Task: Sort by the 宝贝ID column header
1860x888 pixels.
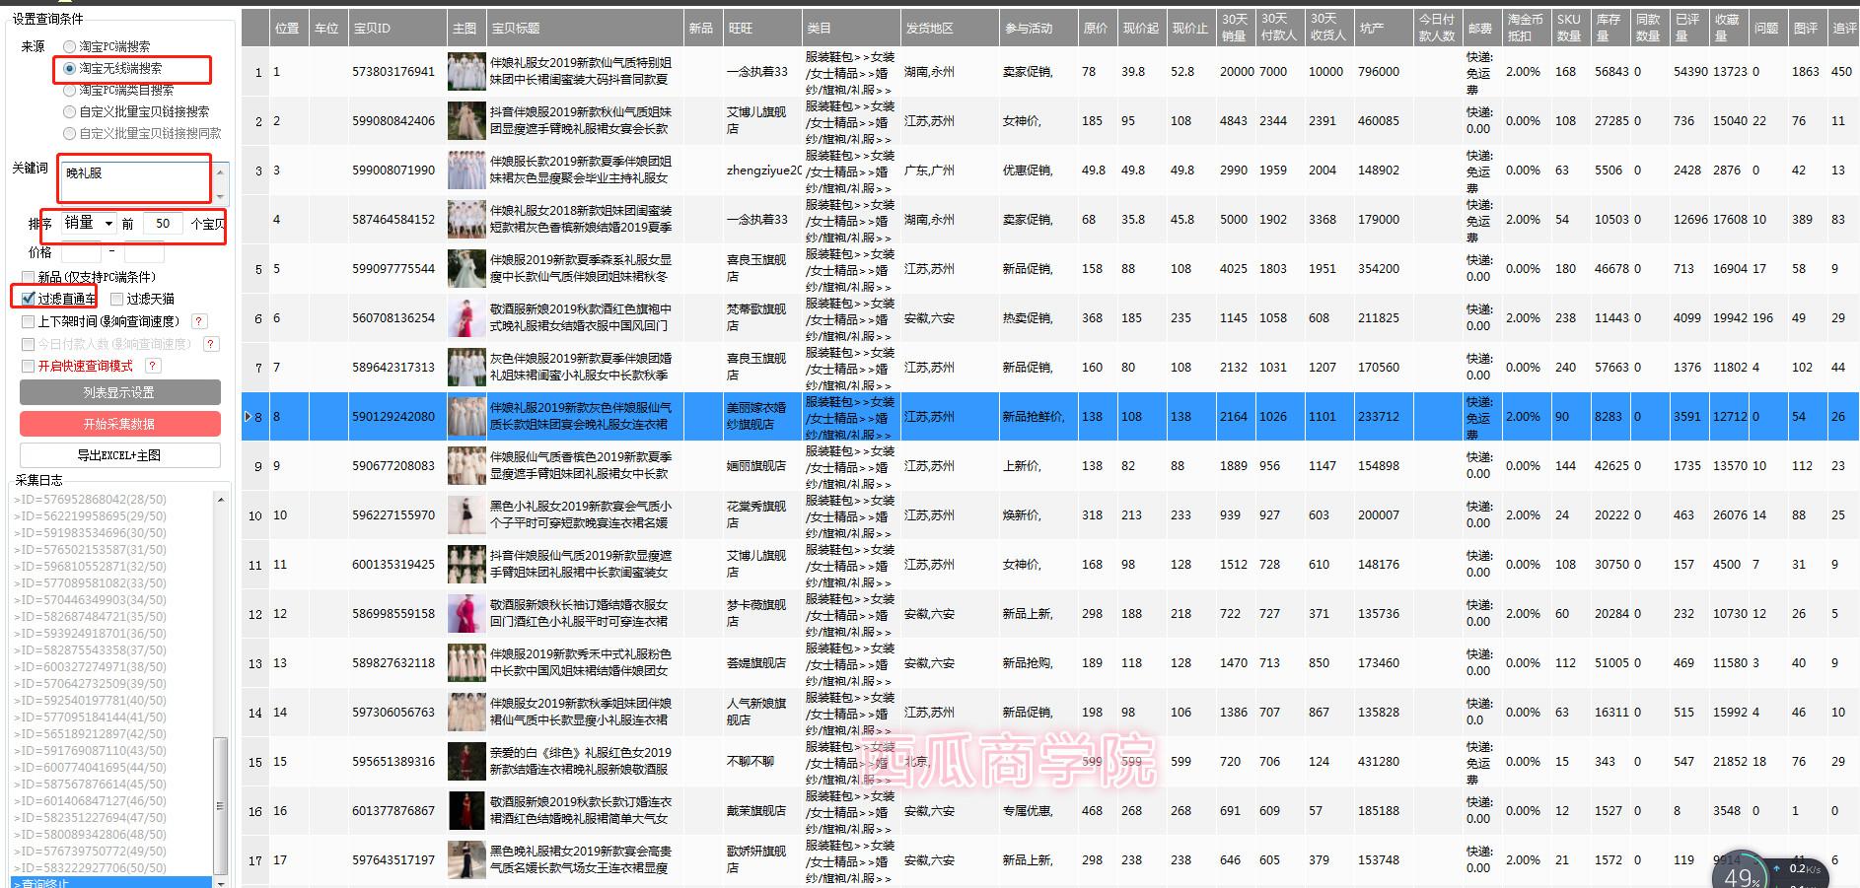Action: 397,29
